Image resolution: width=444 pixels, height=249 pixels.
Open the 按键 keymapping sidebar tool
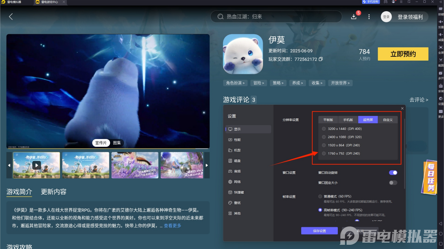coord(441,12)
